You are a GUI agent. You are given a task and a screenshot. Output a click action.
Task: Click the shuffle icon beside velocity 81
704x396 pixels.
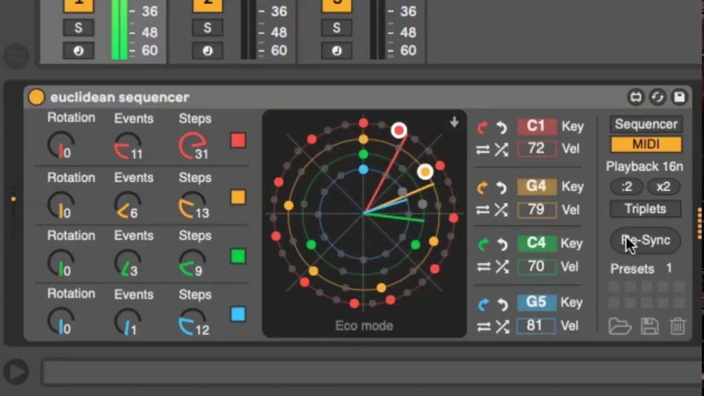click(501, 327)
